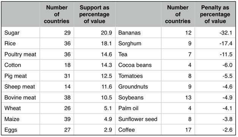
Task: Click the Penalty as percentage of value header
Action: [215, 14]
